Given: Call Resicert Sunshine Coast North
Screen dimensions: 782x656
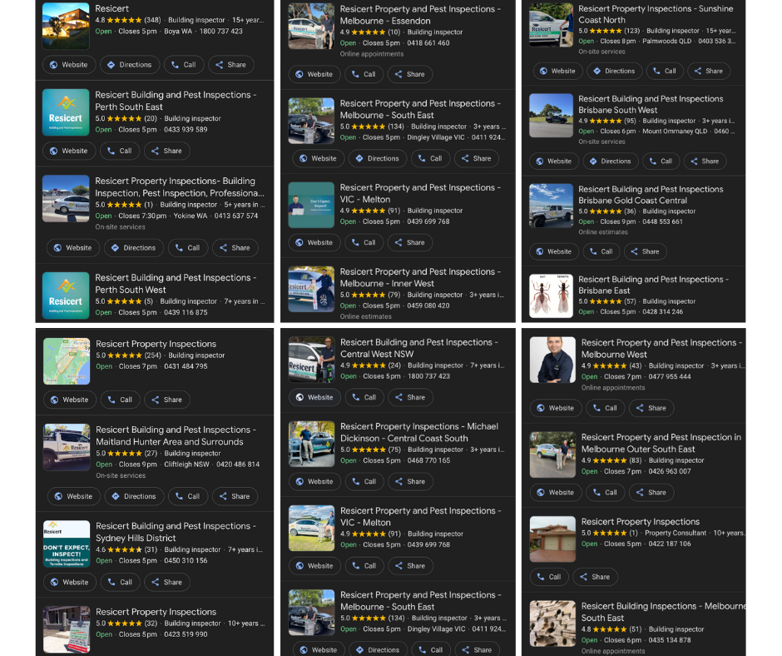Looking at the screenshot, I should (x=664, y=71).
